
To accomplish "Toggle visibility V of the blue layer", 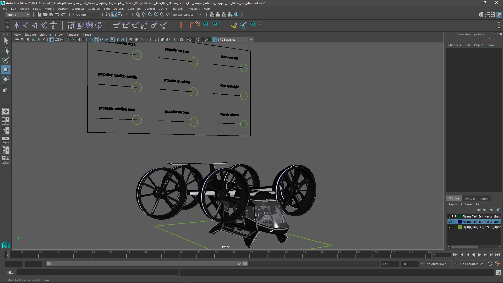I will [449, 222].
